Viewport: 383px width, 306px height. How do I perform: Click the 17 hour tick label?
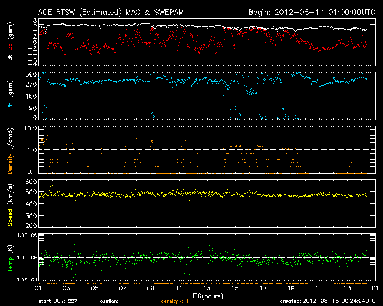pos(263,289)
